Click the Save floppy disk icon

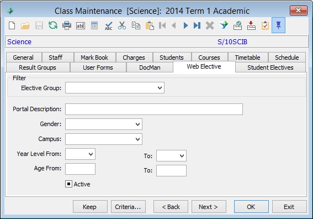coord(39,25)
